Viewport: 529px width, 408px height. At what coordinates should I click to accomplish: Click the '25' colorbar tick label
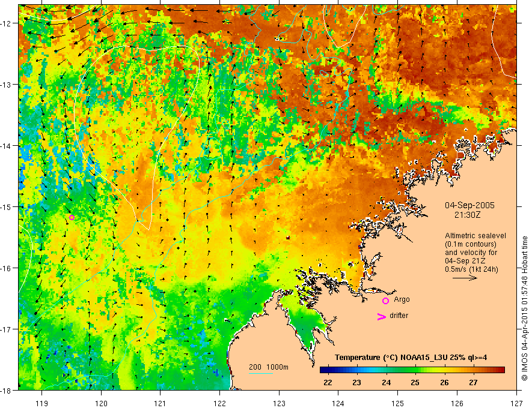(415, 382)
